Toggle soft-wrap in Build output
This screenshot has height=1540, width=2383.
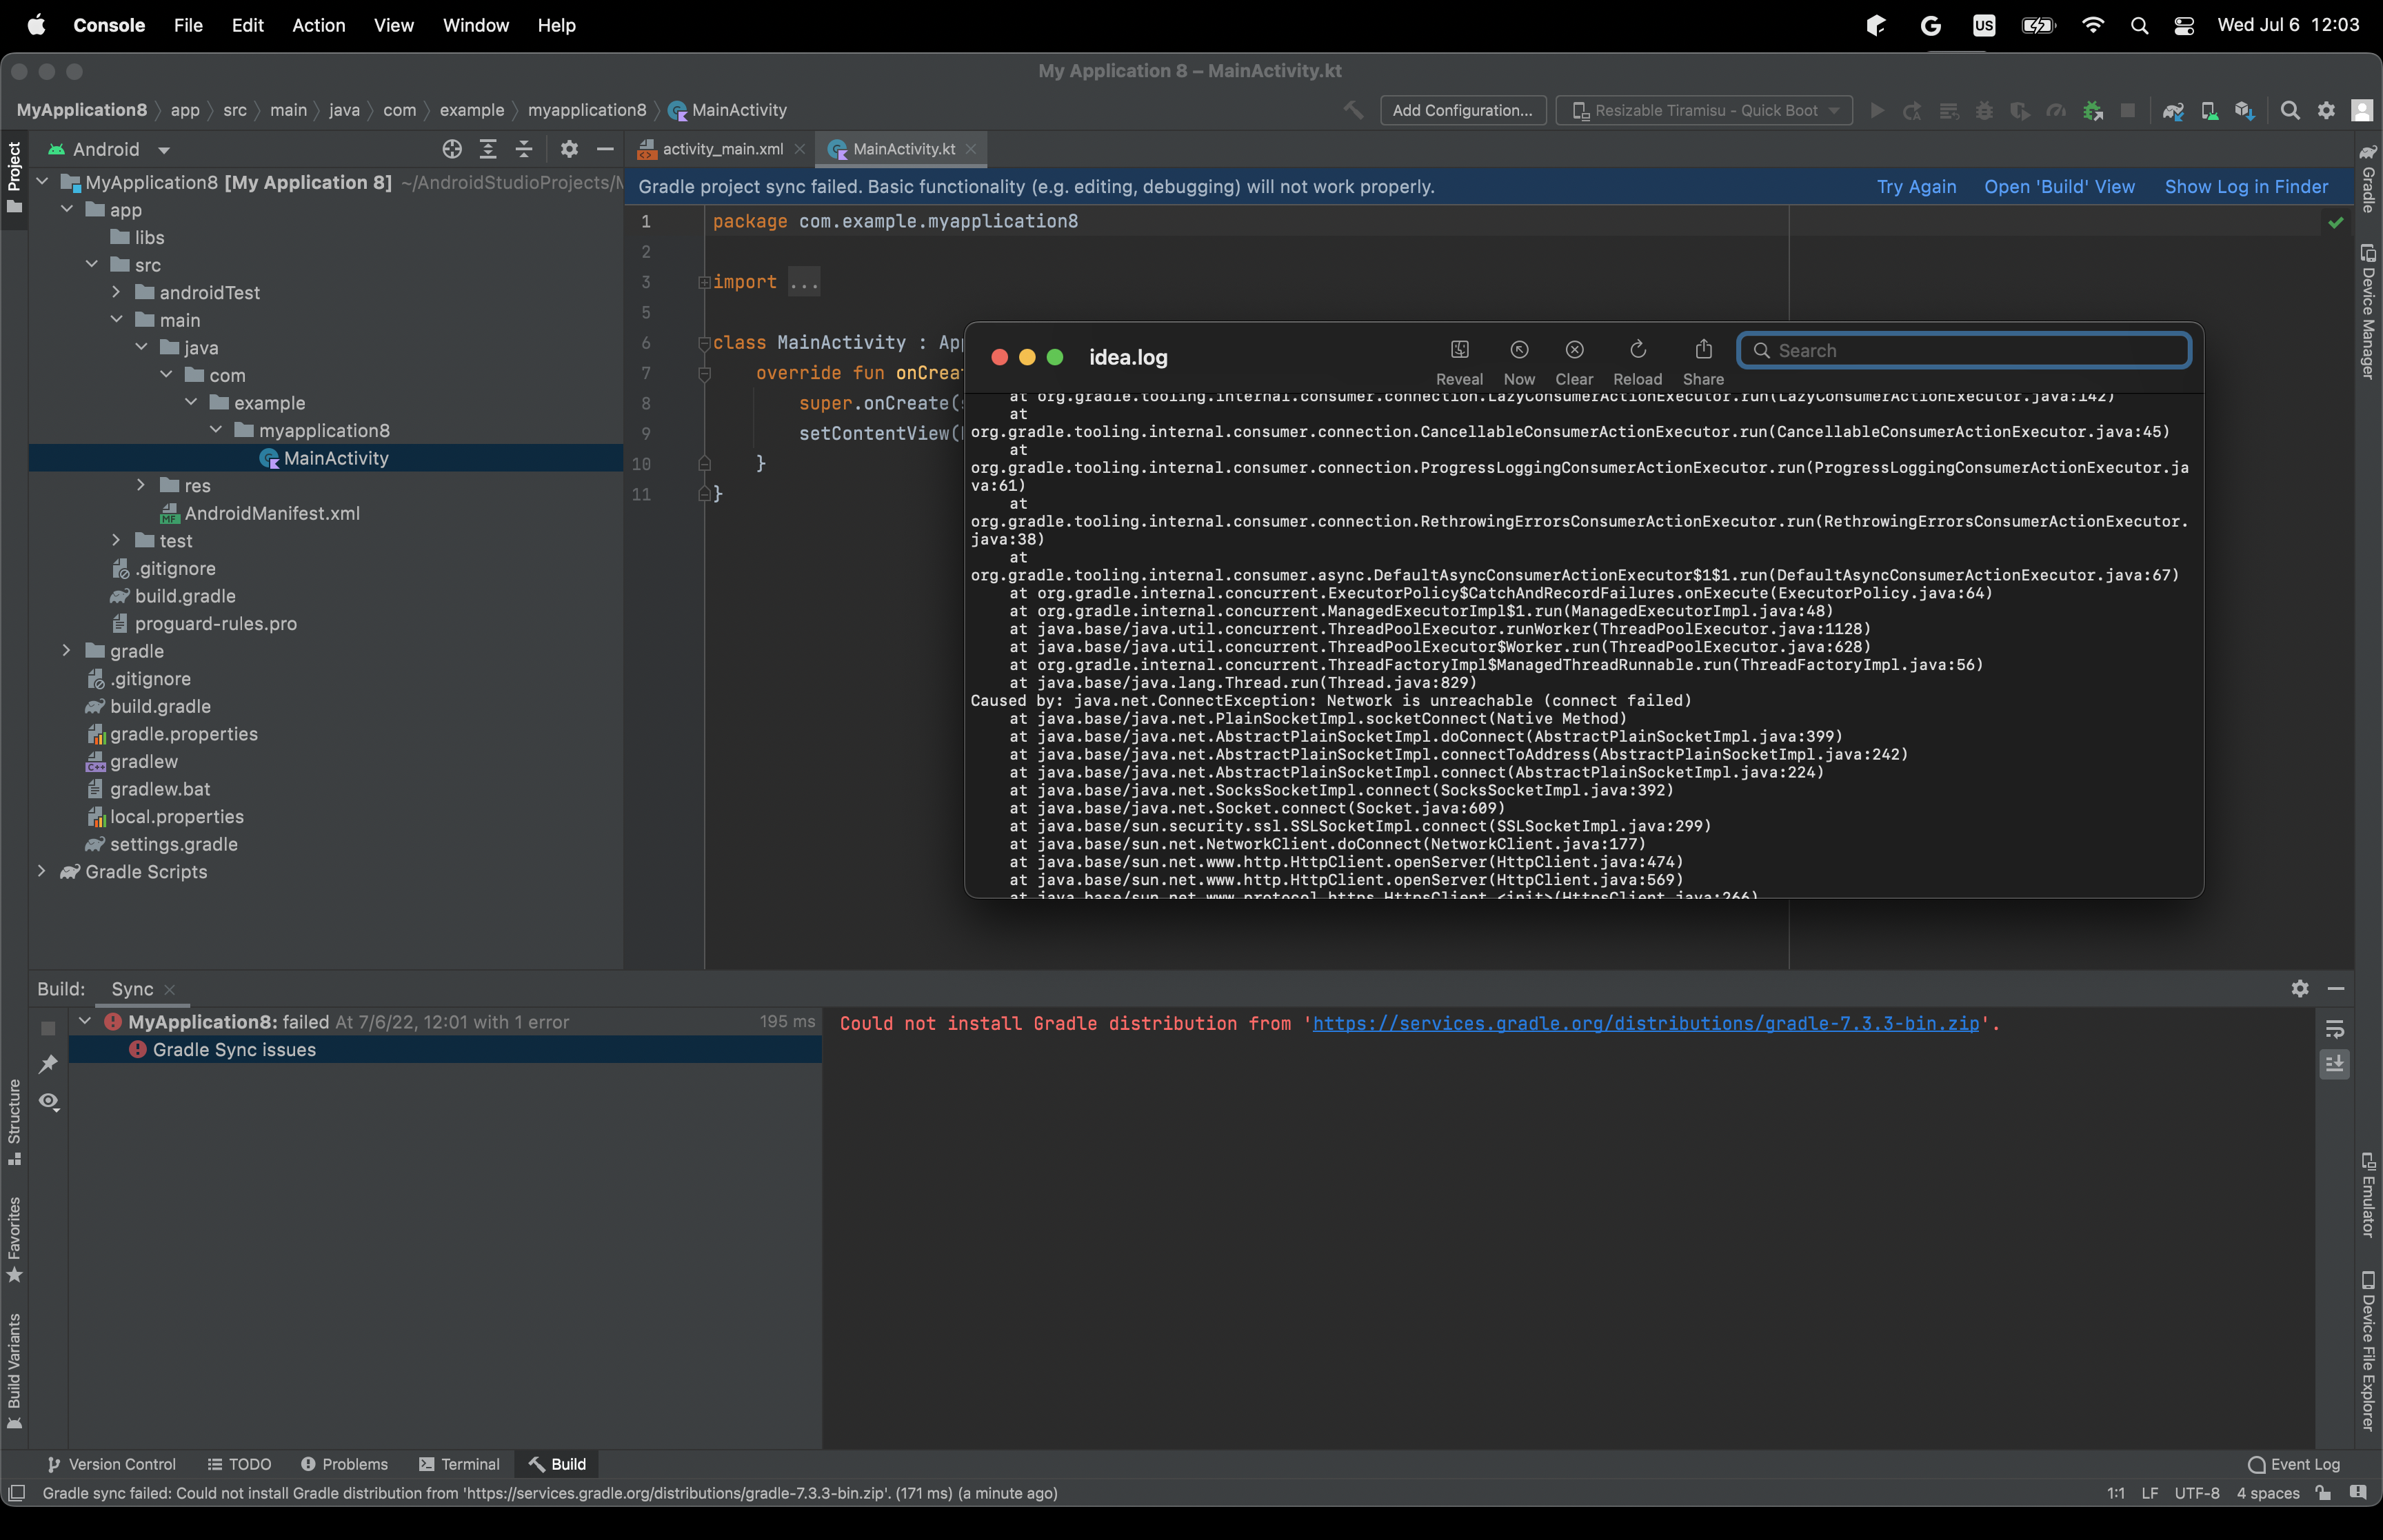click(2334, 1029)
